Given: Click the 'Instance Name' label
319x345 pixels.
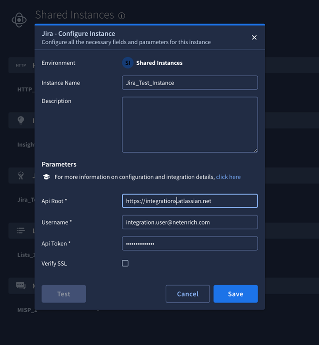Looking at the screenshot, I should 61,83.
